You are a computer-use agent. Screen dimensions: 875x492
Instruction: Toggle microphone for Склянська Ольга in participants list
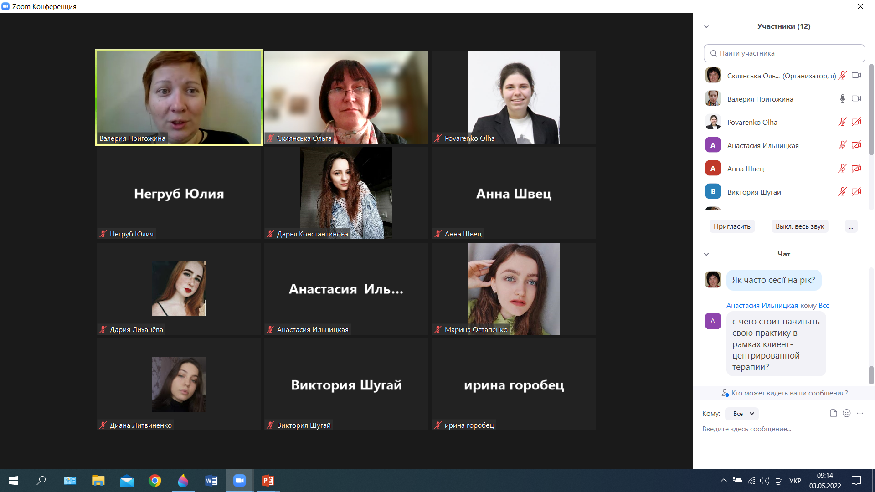(x=843, y=76)
